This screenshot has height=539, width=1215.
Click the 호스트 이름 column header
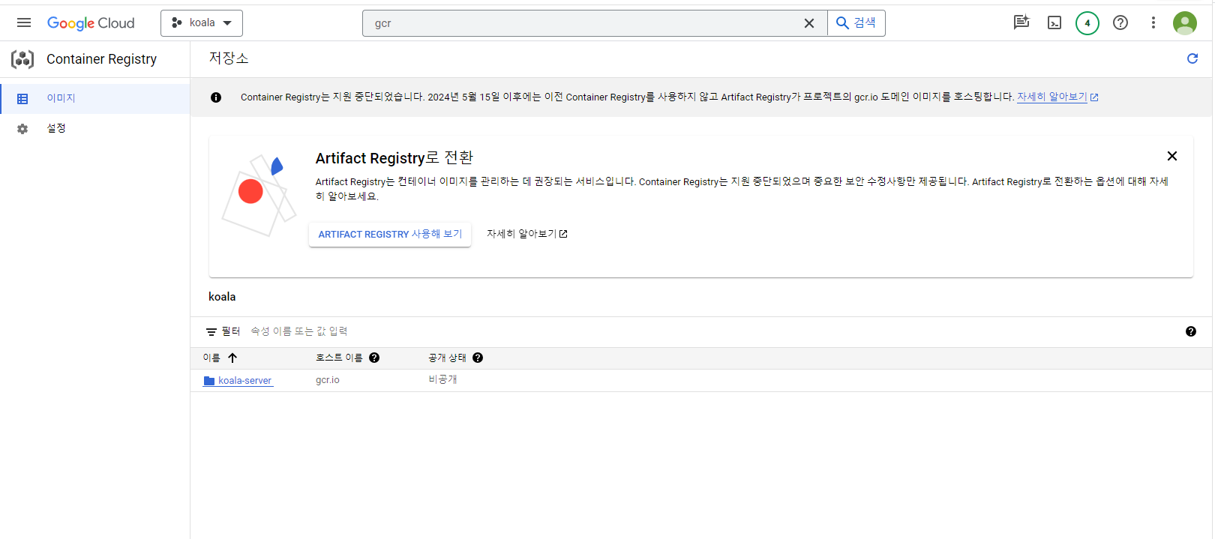[x=339, y=358]
